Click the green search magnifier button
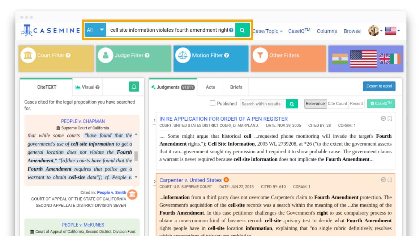Image resolution: width=420 pixels, height=236 pixels. pyautogui.click(x=243, y=30)
